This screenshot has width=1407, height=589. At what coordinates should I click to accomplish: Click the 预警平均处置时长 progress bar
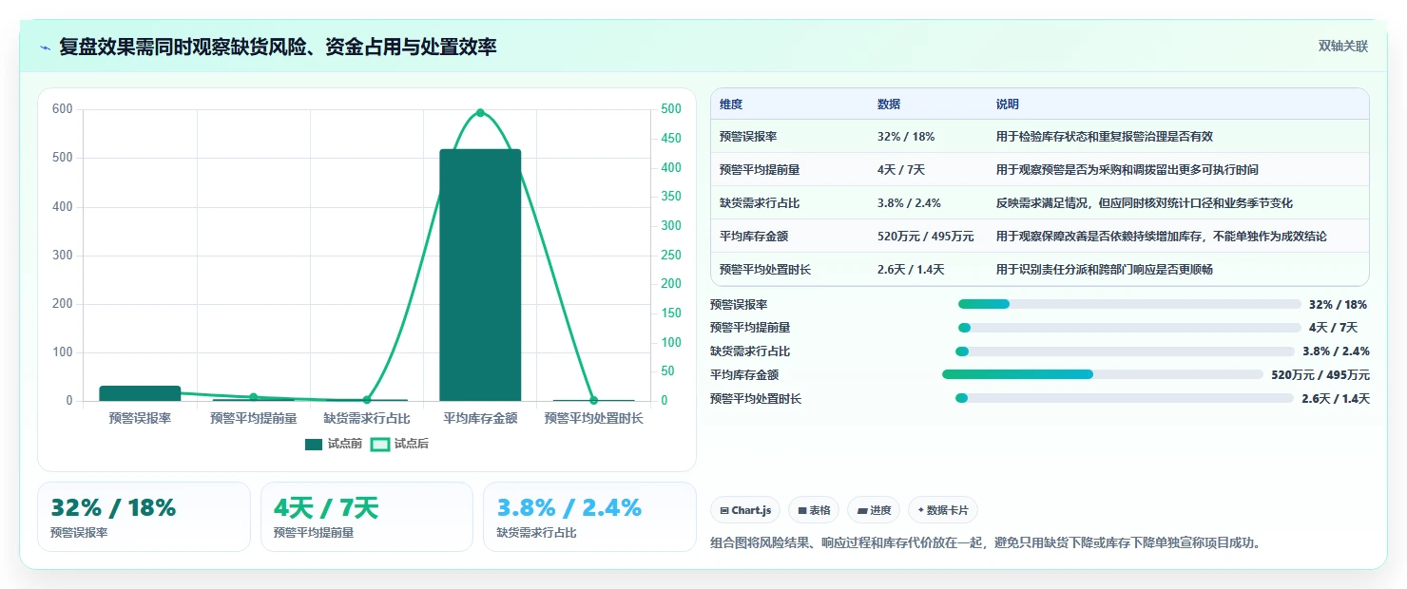pyautogui.click(x=1124, y=398)
